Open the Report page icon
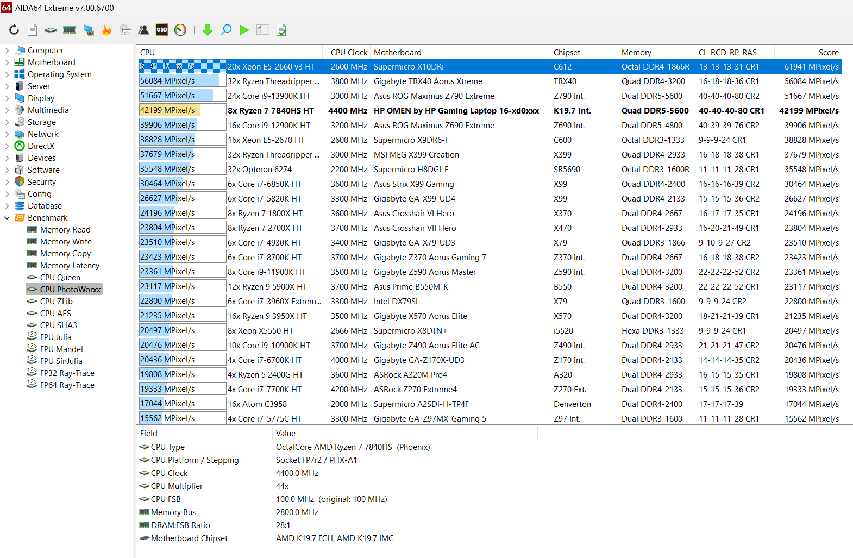The height and width of the screenshot is (558, 853). (x=33, y=30)
